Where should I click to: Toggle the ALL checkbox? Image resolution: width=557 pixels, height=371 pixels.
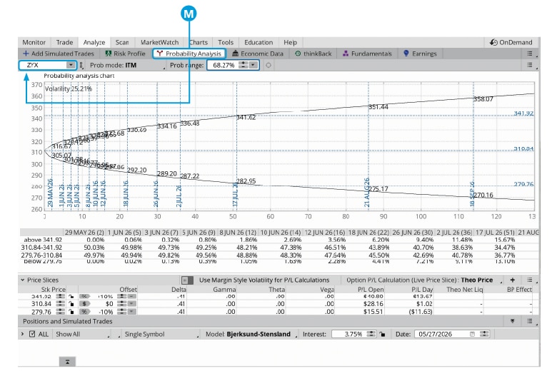click(32, 334)
